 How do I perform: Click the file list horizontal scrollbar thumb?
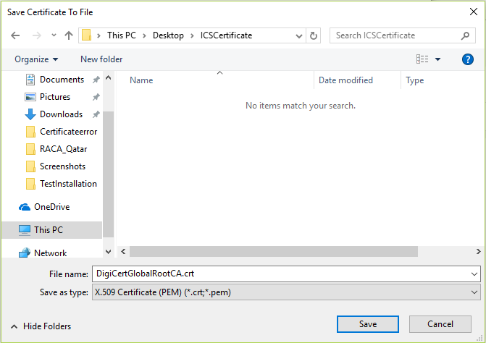(x=274, y=251)
